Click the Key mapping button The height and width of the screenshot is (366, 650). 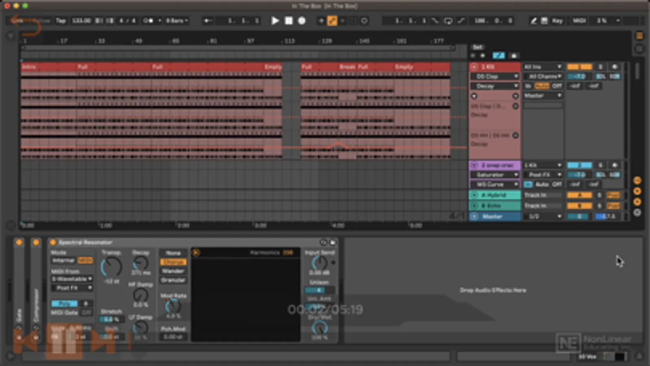pyautogui.click(x=557, y=21)
